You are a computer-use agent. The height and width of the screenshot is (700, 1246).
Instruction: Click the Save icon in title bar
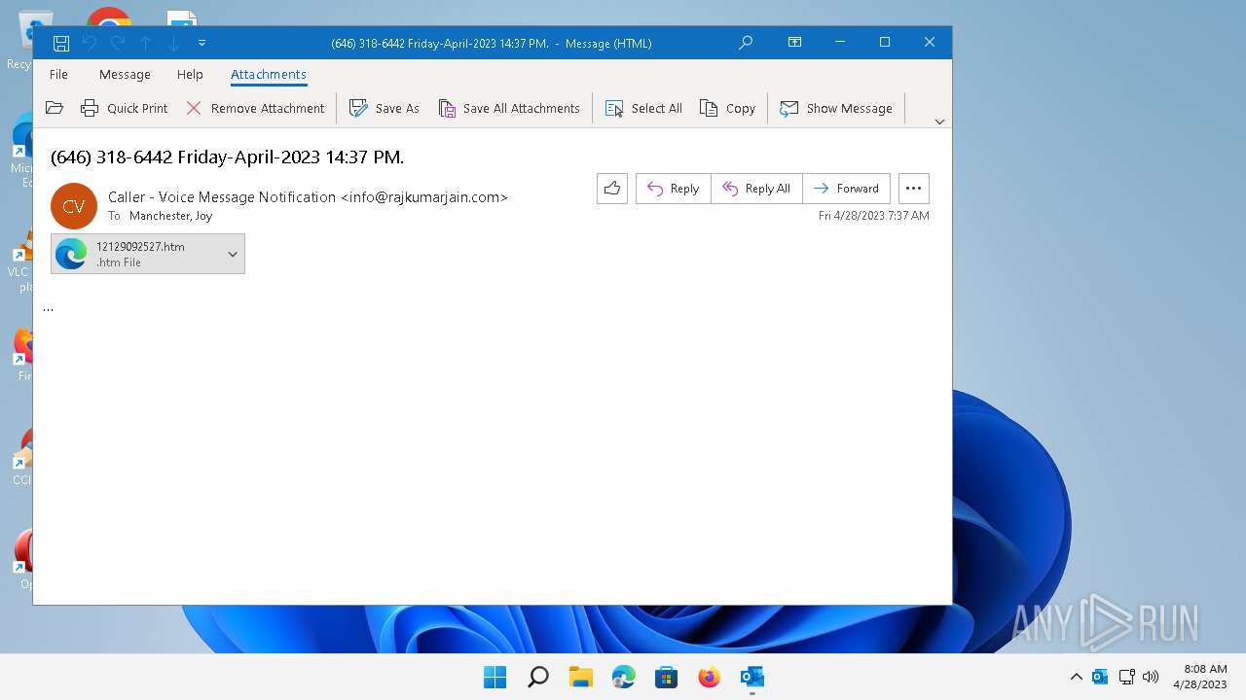(60, 43)
